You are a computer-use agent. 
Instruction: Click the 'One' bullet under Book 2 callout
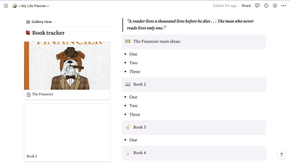pyautogui.click(x=133, y=97)
